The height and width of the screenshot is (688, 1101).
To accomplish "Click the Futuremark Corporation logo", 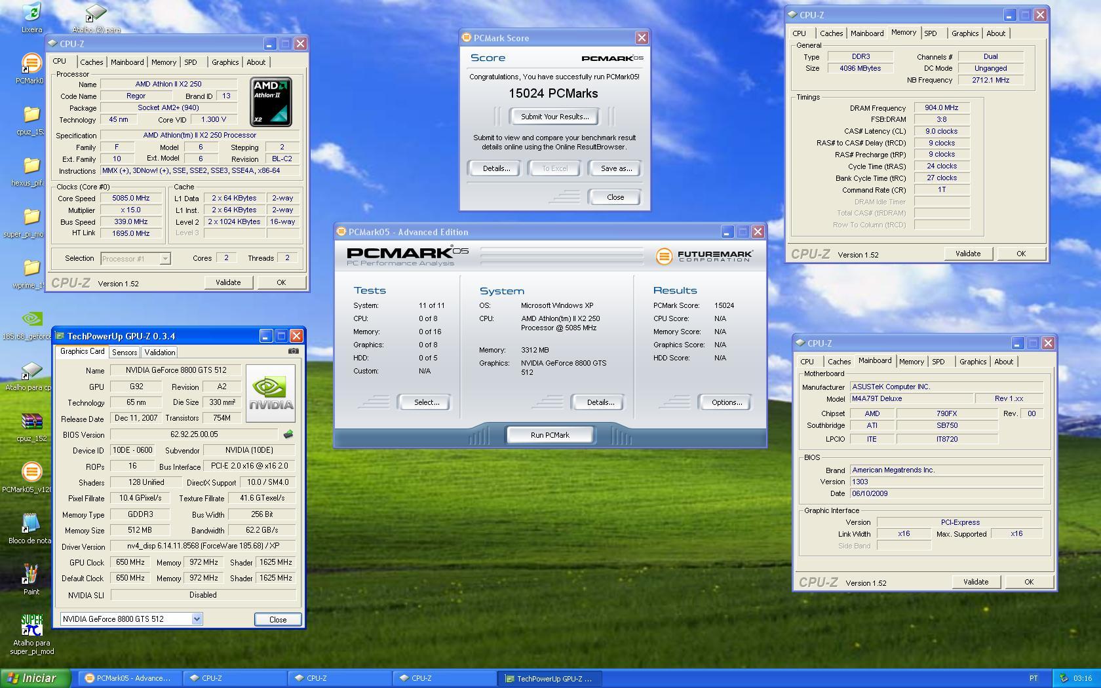I will (703, 256).
